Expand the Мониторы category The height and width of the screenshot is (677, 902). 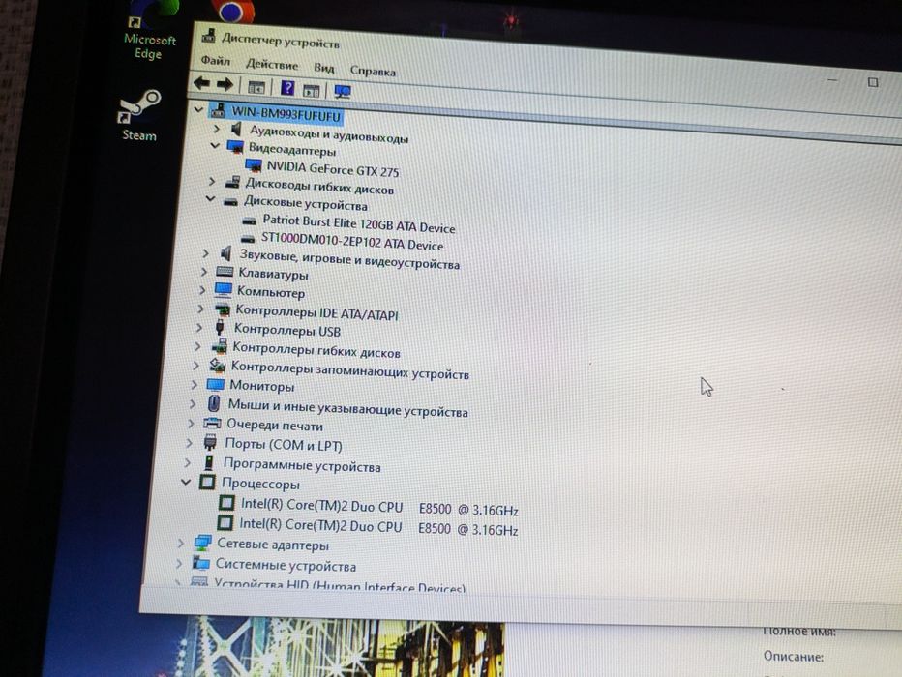tap(195, 384)
